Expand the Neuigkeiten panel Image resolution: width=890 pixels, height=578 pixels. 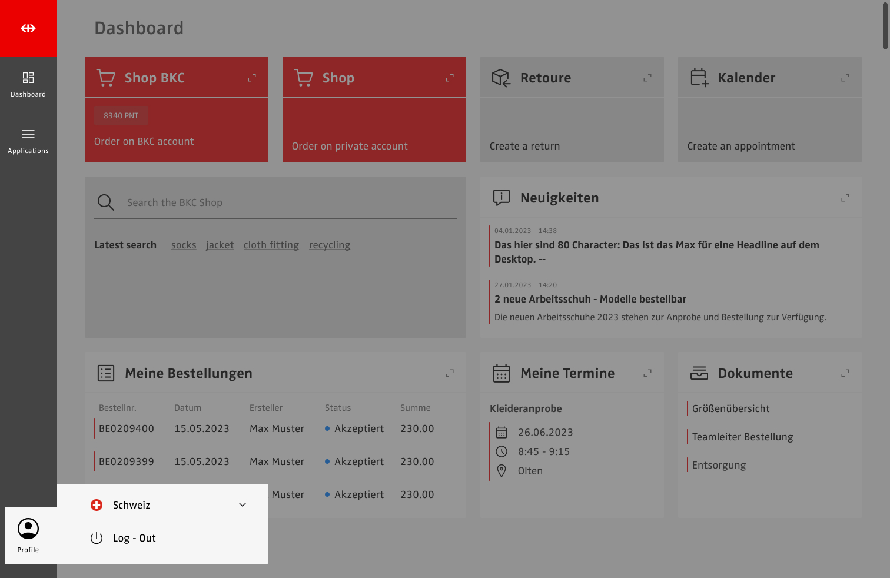pos(845,198)
